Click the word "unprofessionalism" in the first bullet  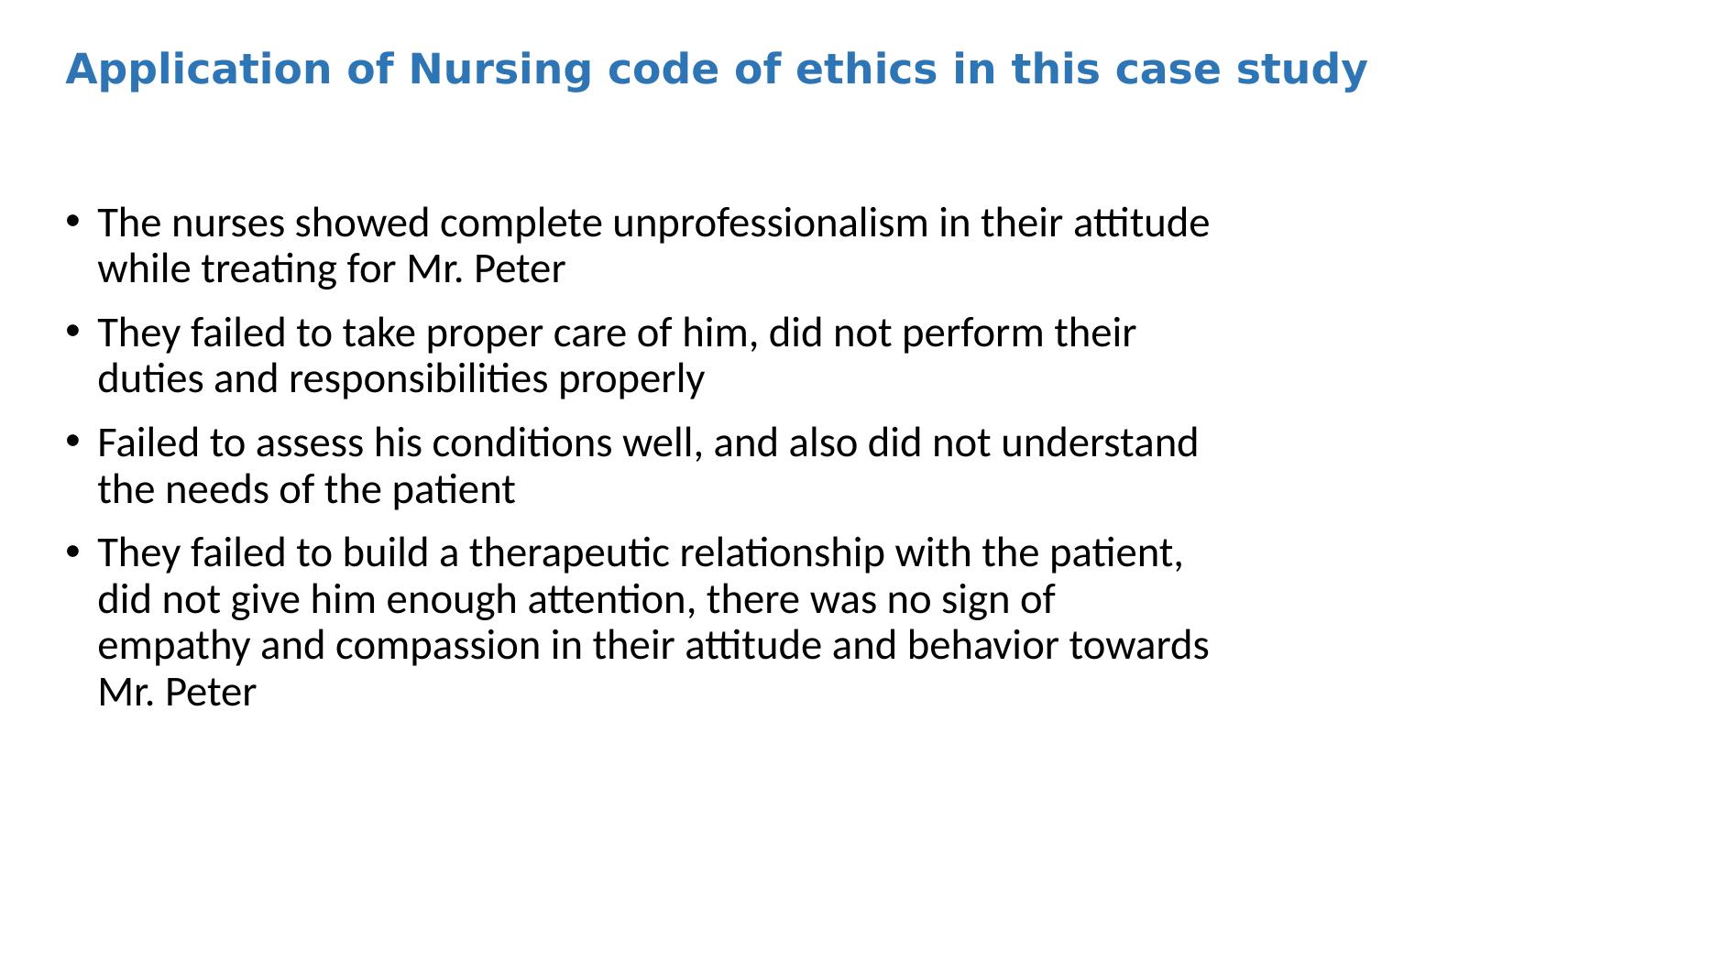(770, 224)
